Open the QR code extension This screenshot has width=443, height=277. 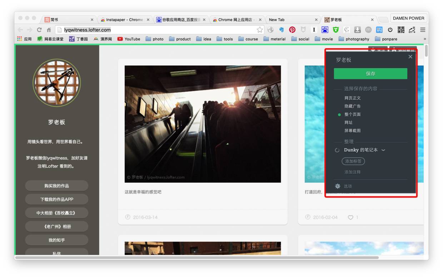[401, 30]
